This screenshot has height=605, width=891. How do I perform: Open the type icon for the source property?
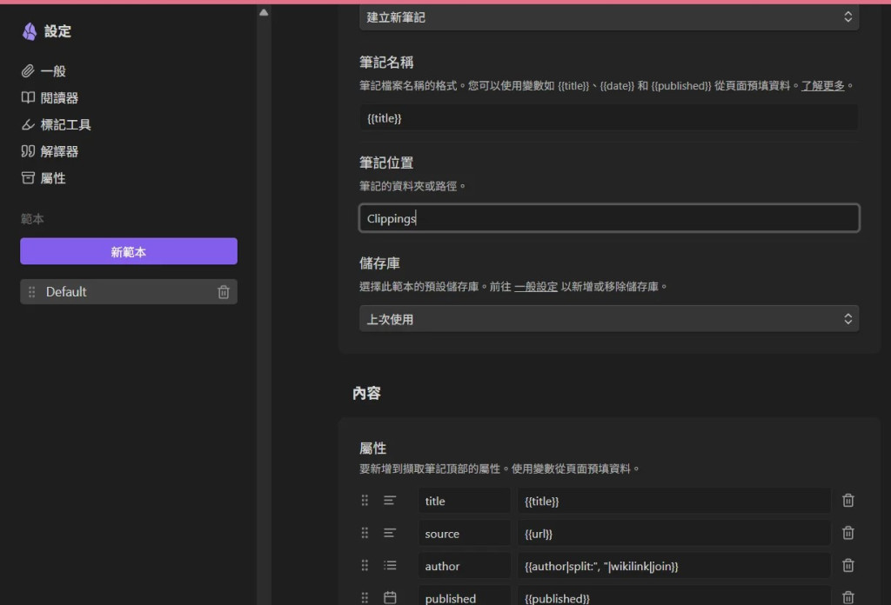pos(390,533)
